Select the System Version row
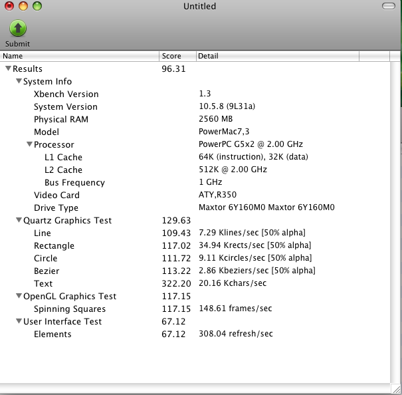 pyautogui.click(x=195, y=106)
